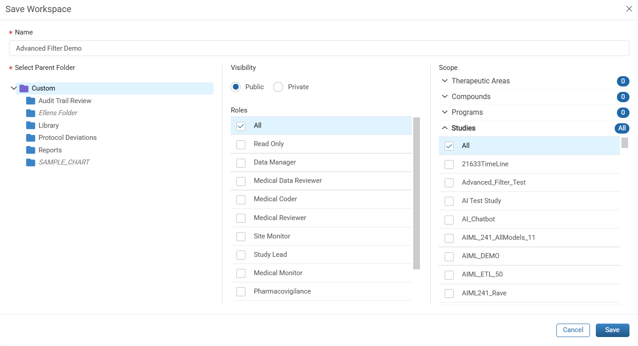
Task: Select Ellens Folder in the tree
Action: pos(58,113)
